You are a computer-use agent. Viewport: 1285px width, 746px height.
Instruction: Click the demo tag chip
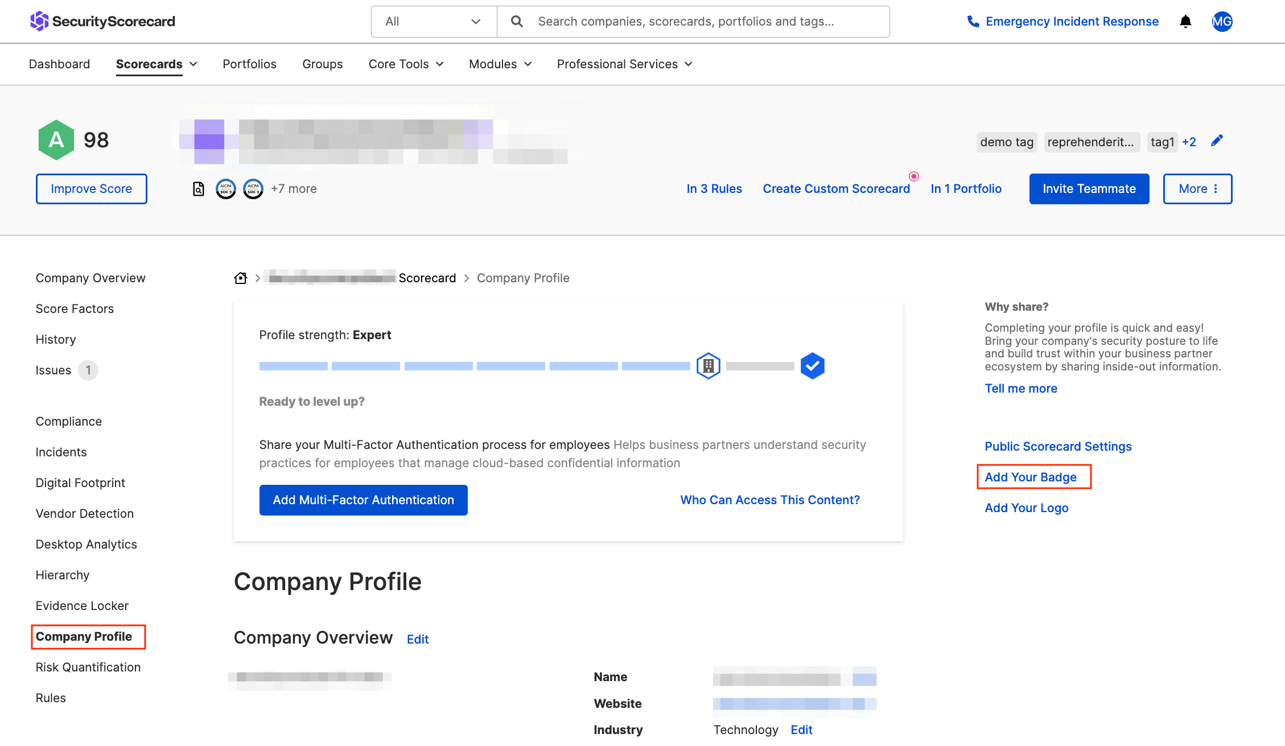(x=1007, y=142)
